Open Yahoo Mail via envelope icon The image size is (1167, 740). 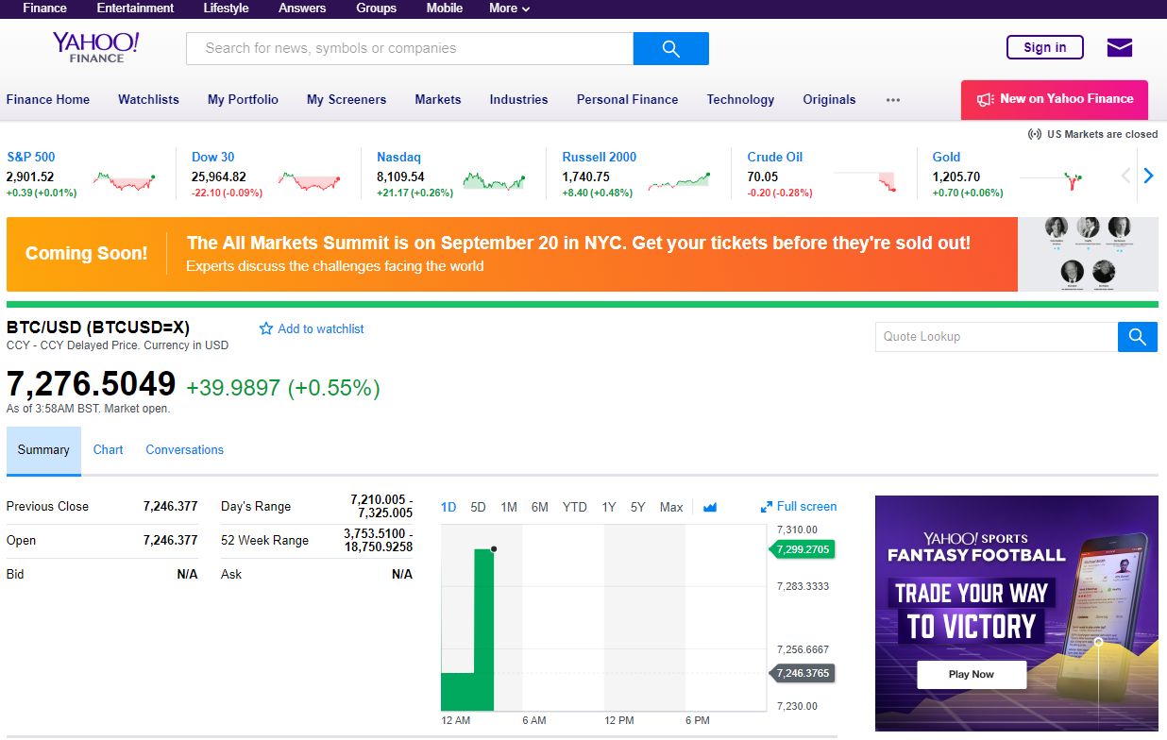1119,47
